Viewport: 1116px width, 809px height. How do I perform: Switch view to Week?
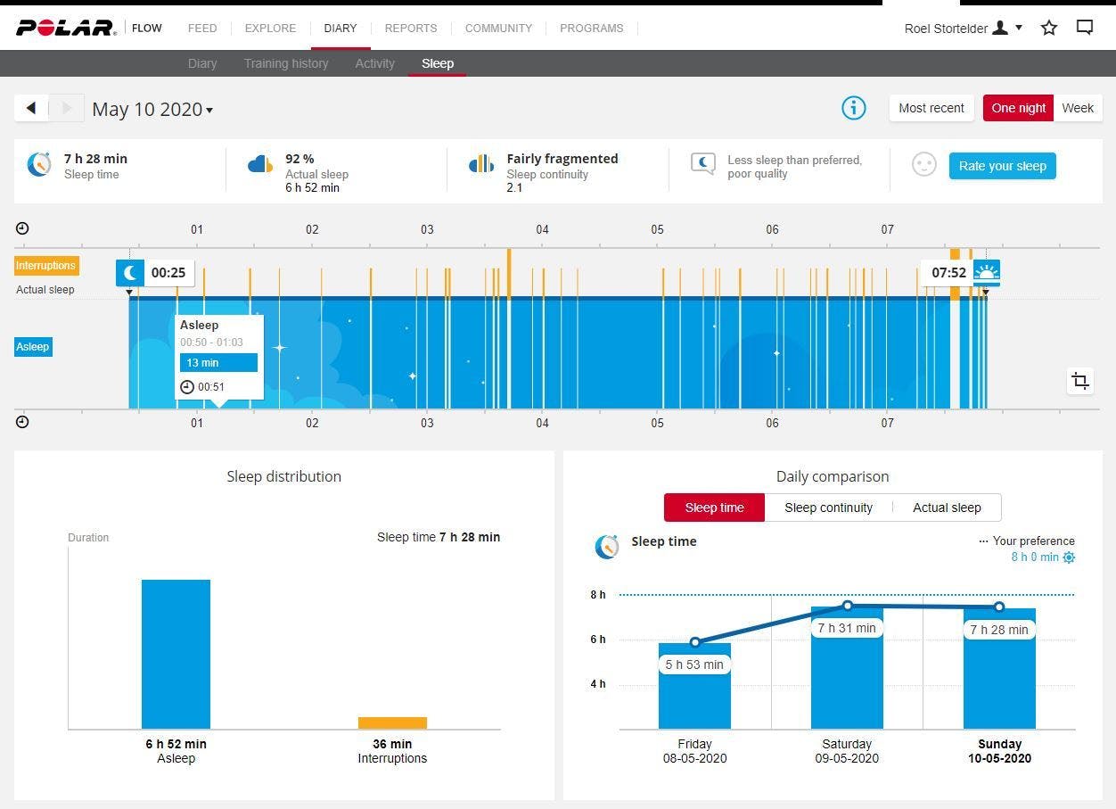tap(1078, 108)
